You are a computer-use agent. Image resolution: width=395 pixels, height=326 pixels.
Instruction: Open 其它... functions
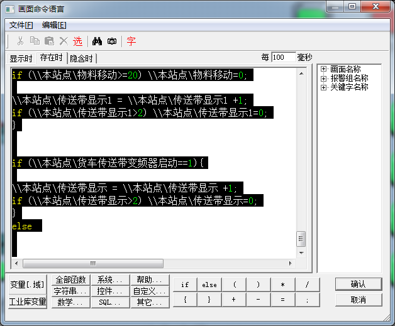[x=150, y=302]
